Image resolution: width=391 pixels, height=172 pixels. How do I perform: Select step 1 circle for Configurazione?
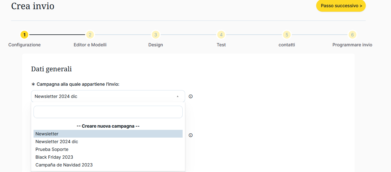[24, 35]
